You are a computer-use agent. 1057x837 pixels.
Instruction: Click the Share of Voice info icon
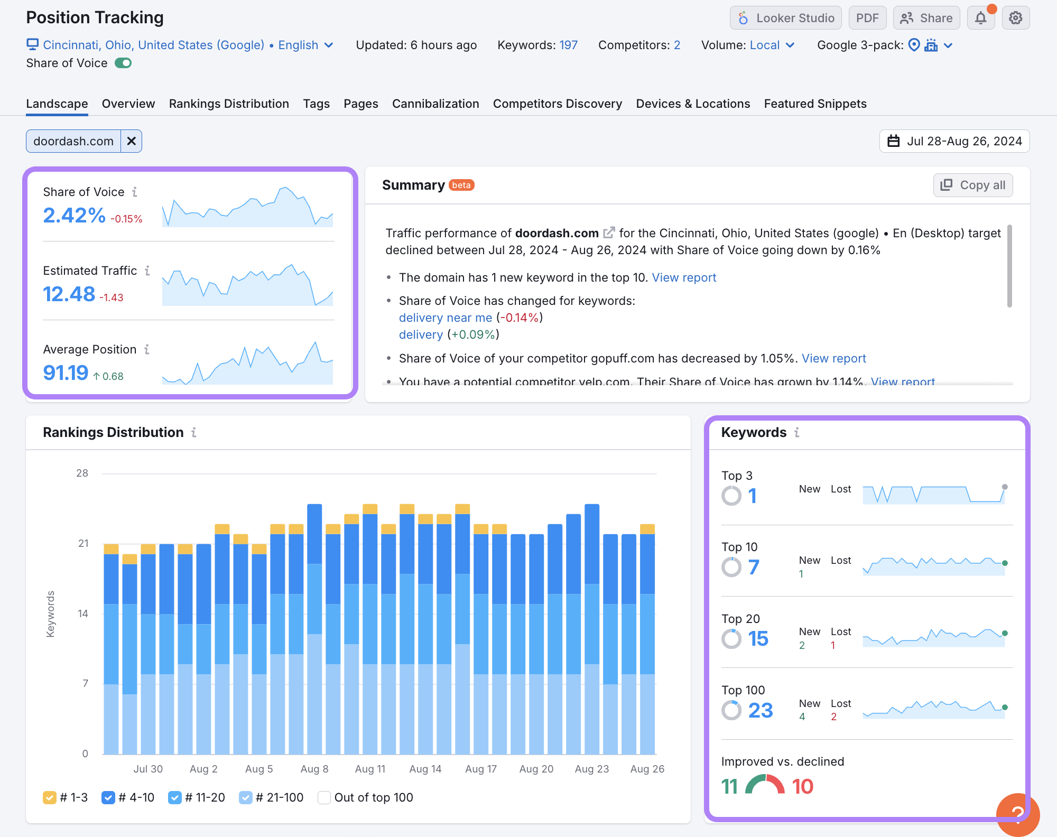pyautogui.click(x=135, y=192)
